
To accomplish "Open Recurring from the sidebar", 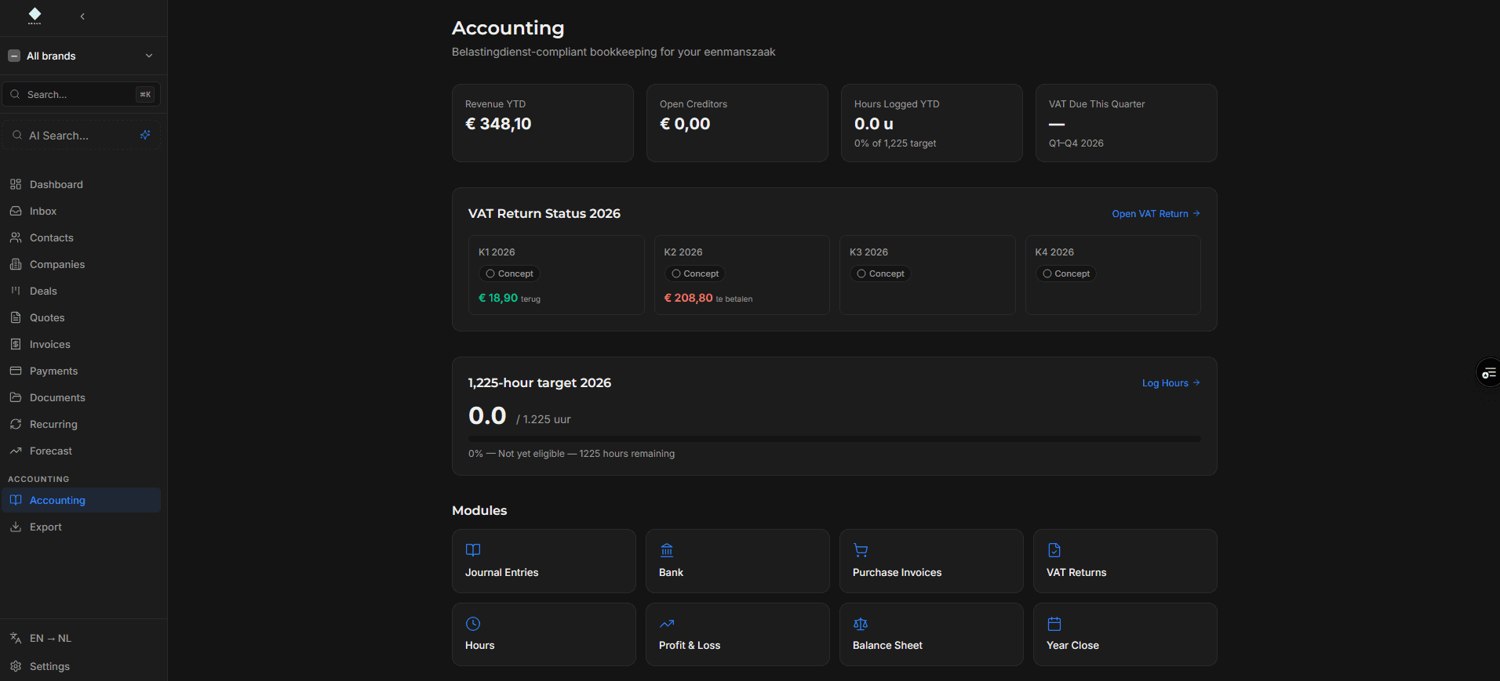I will (81, 424).
